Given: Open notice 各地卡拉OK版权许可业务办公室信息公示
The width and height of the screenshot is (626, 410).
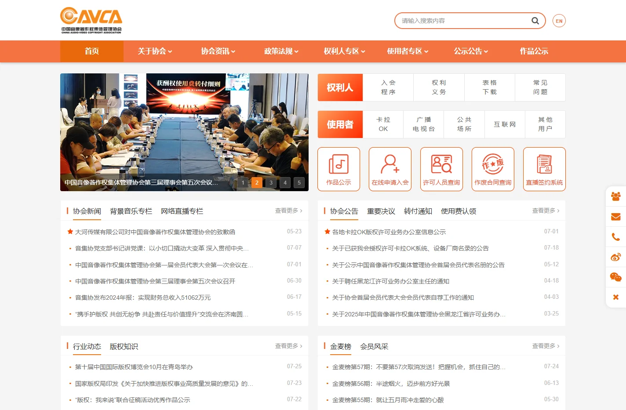Looking at the screenshot, I should (x=389, y=232).
